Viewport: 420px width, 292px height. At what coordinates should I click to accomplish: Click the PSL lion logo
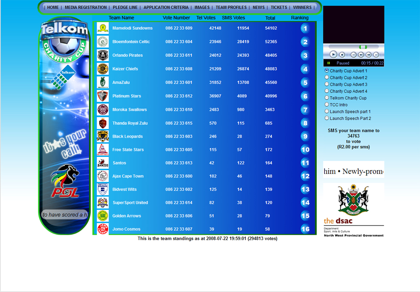pos(65,181)
